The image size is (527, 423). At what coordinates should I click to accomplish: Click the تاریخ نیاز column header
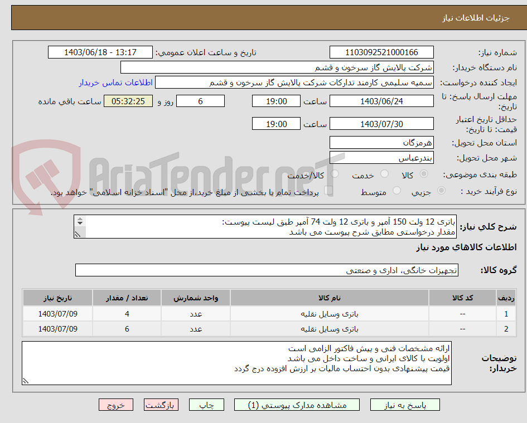pos(57,298)
